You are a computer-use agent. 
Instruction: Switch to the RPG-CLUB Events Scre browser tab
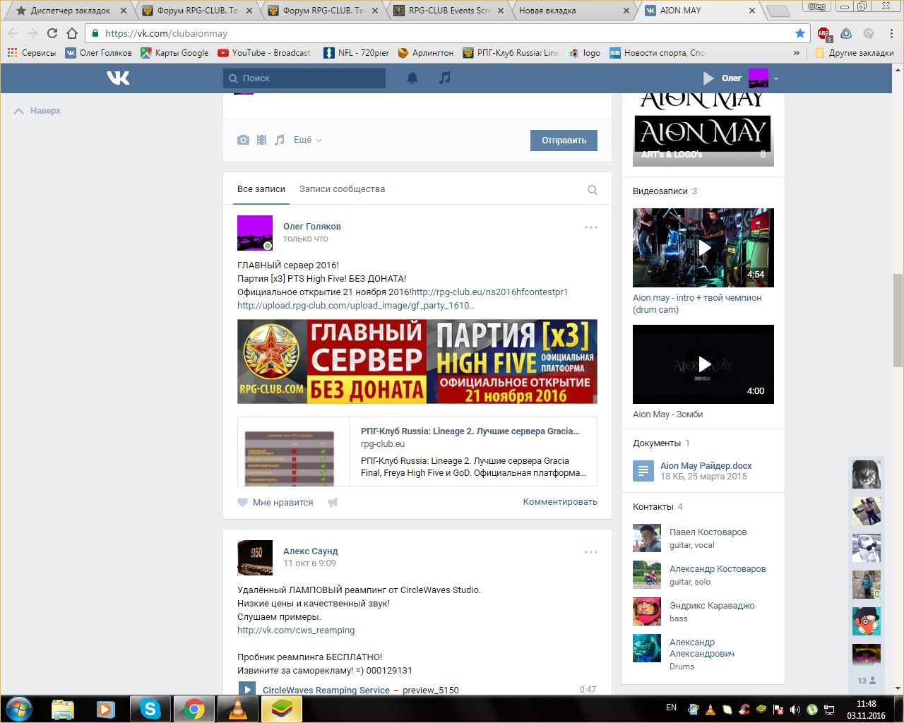point(449,11)
